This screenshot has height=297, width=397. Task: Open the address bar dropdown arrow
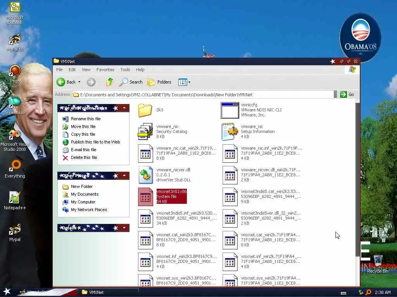click(x=335, y=94)
